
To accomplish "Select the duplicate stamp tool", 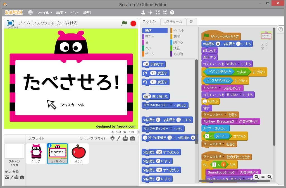I will pos(143,12).
